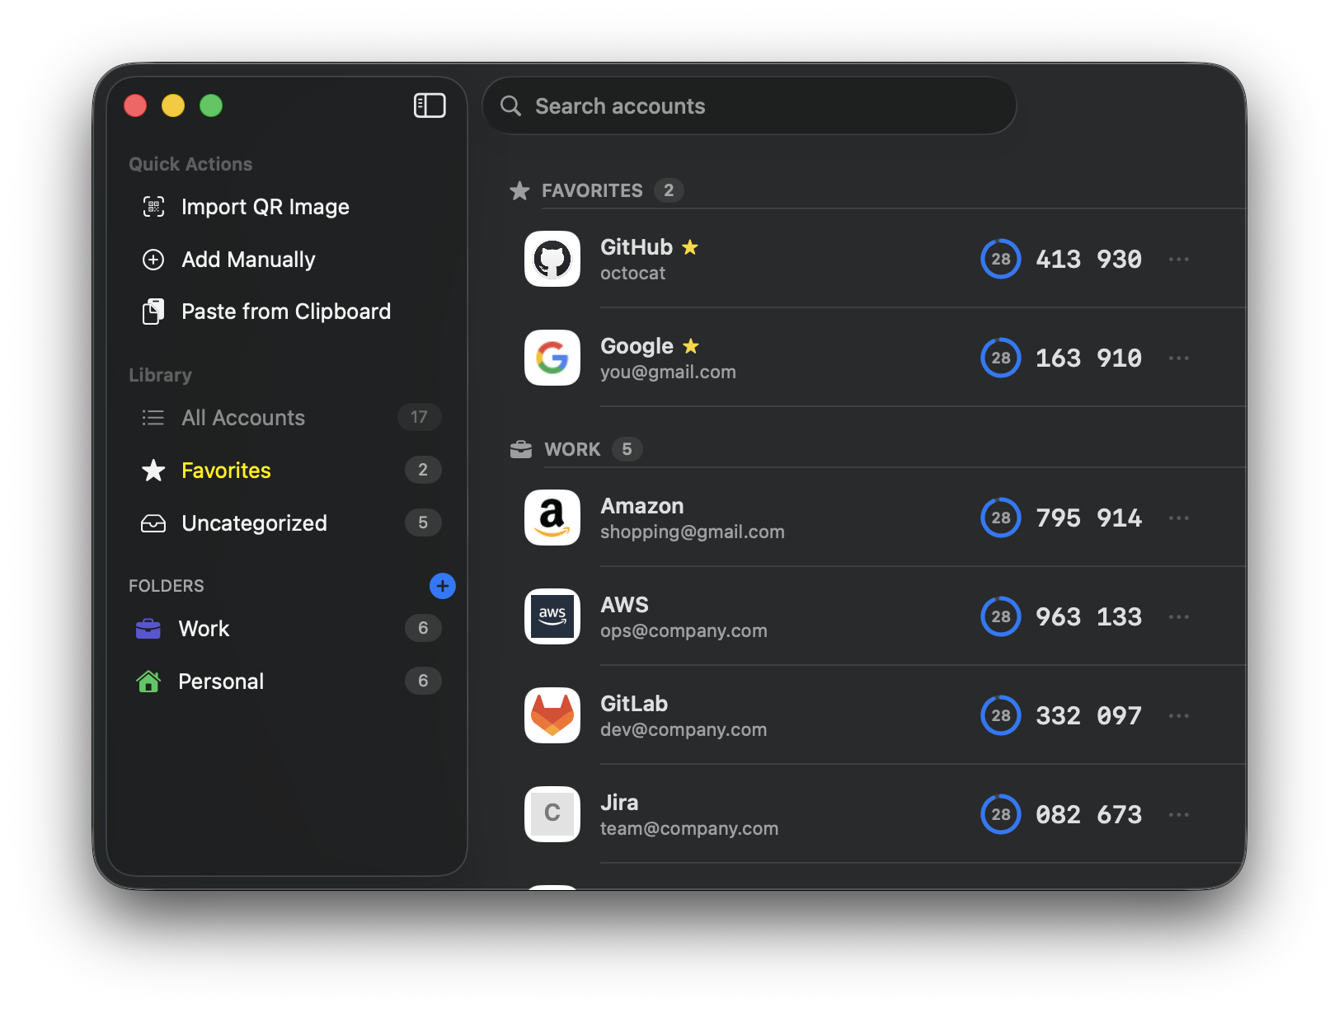Viewport: 1339px width, 1012px height.
Task: Select Add Manually
Action: point(286,260)
